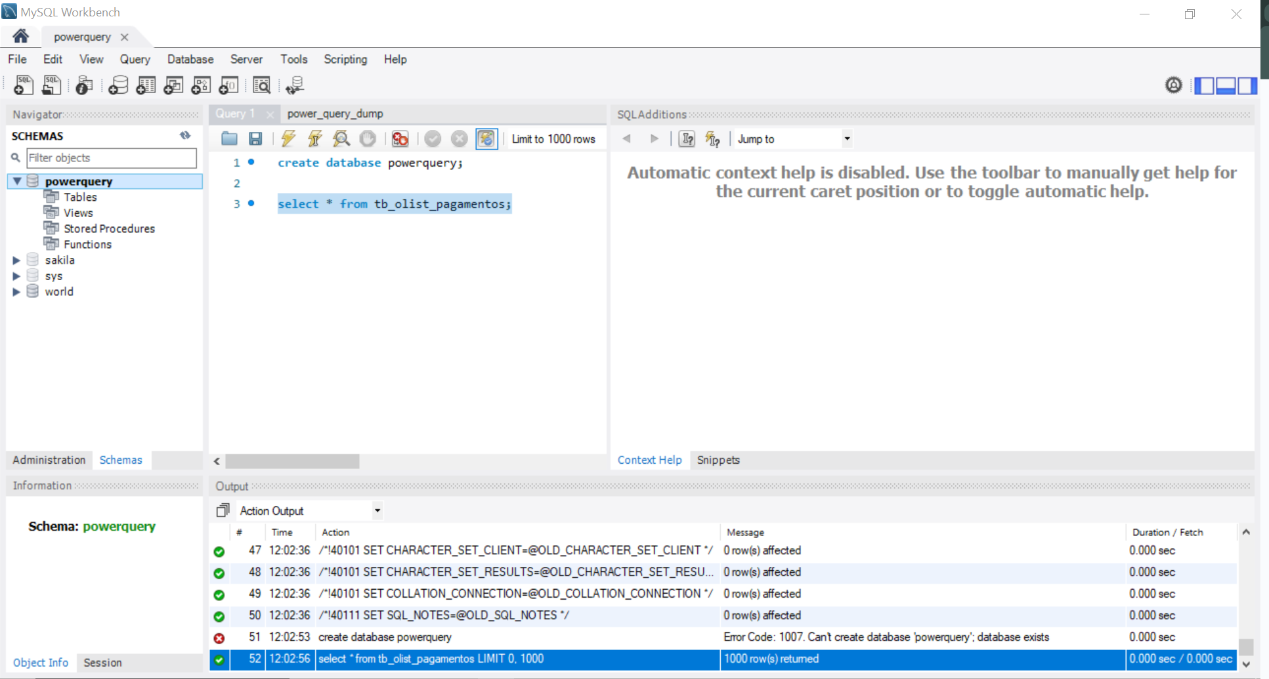Open script file with folder icon in editor
The image size is (1269, 679).
click(x=229, y=138)
